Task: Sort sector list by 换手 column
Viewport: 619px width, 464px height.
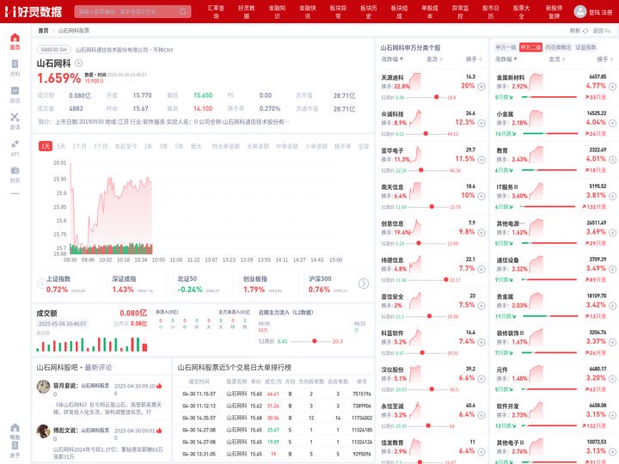Action: [604, 59]
